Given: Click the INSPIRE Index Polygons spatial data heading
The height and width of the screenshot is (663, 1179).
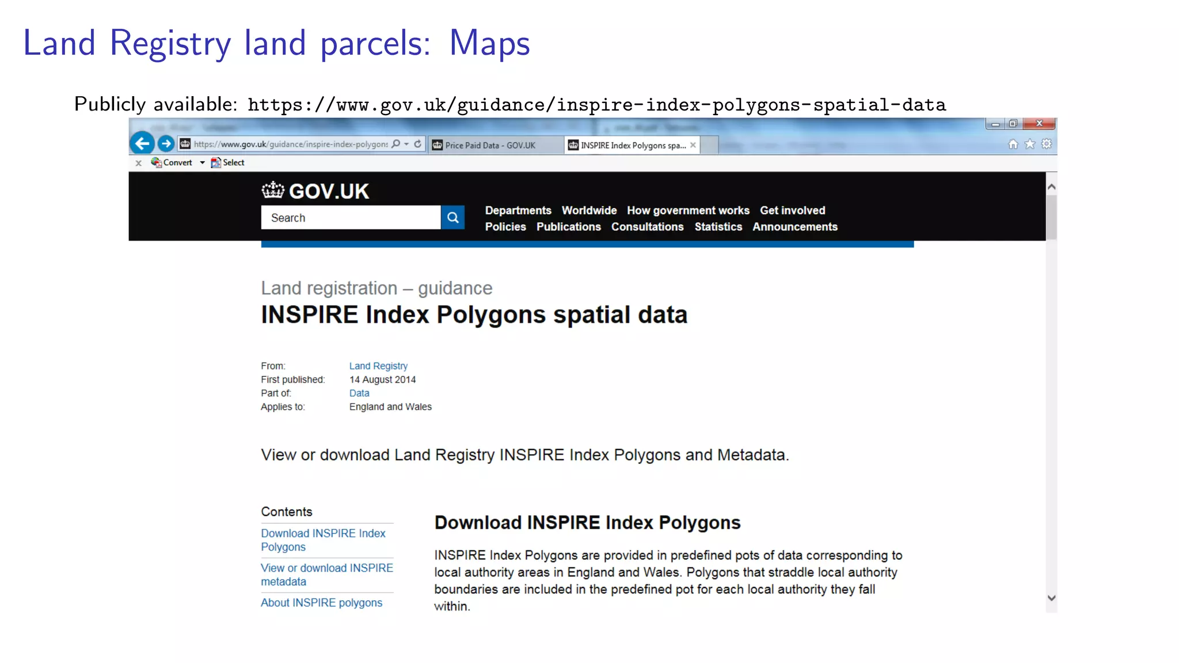Looking at the screenshot, I should (x=474, y=315).
